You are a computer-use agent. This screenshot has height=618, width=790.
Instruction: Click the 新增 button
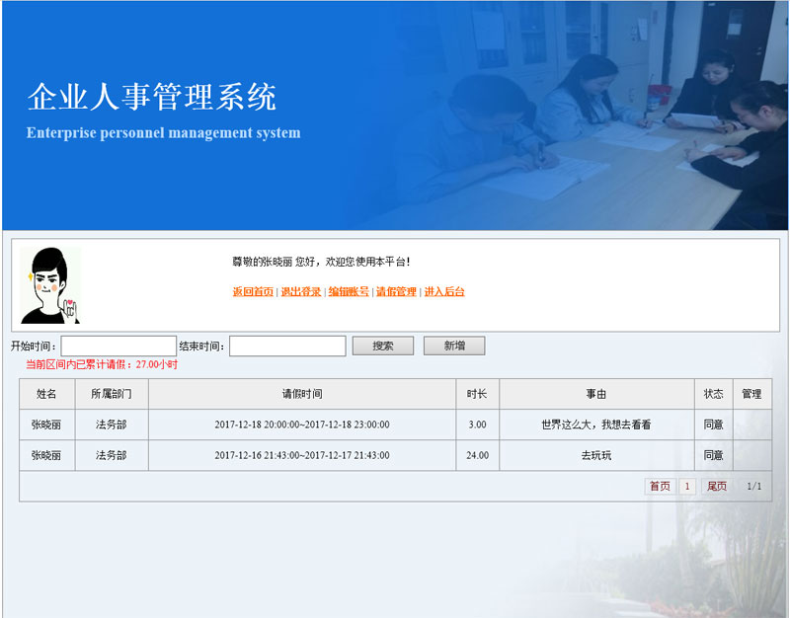pos(454,346)
